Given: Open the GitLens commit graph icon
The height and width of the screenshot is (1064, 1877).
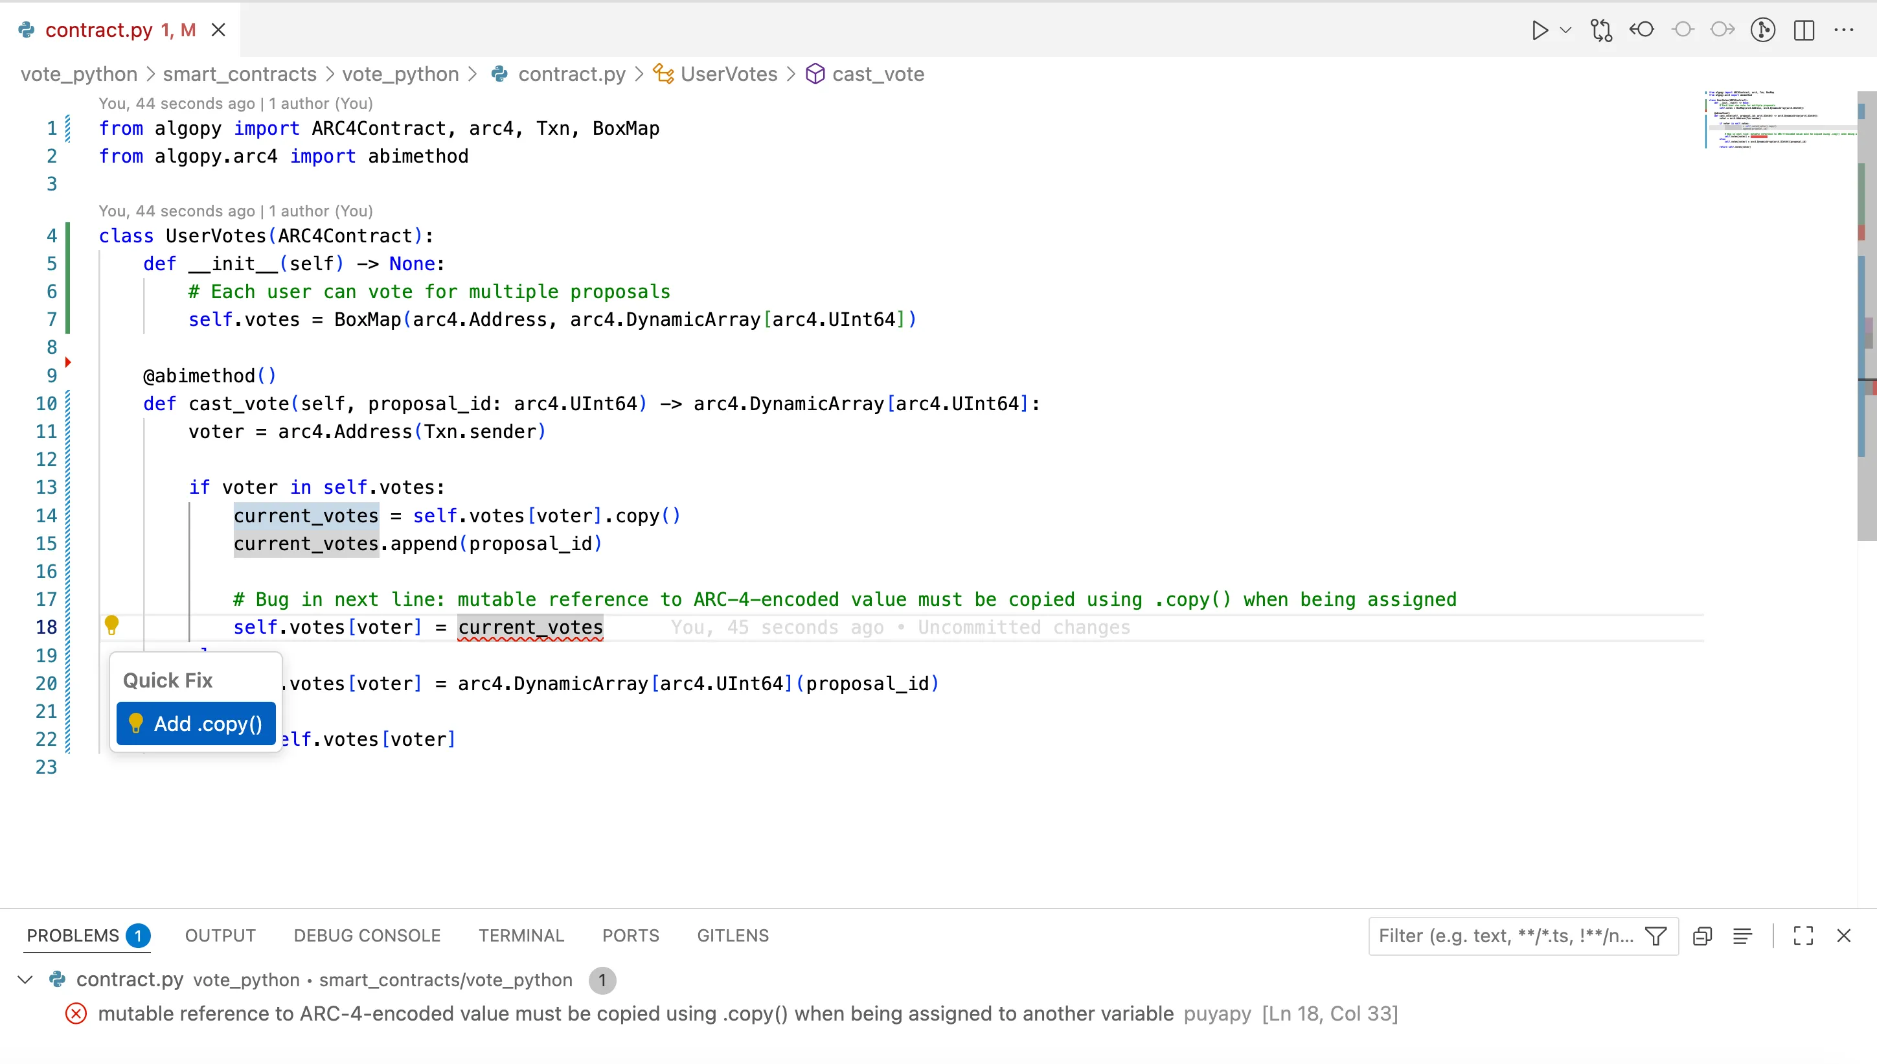Looking at the screenshot, I should [x=1763, y=30].
